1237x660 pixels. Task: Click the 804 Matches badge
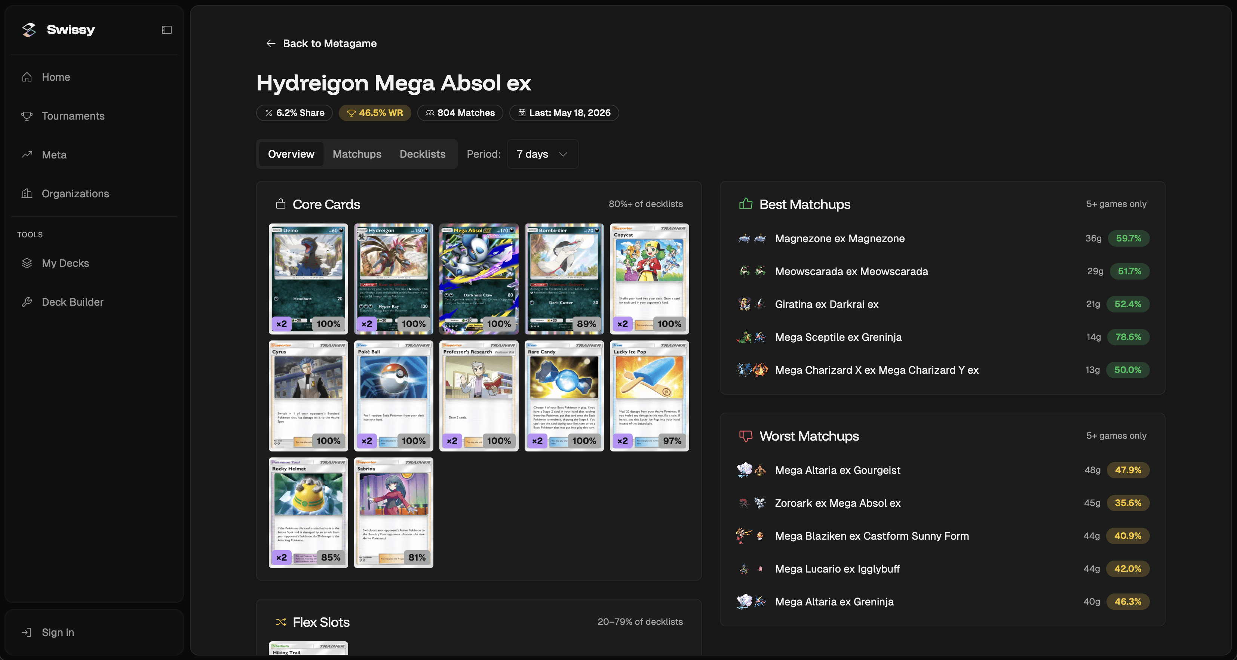(460, 113)
